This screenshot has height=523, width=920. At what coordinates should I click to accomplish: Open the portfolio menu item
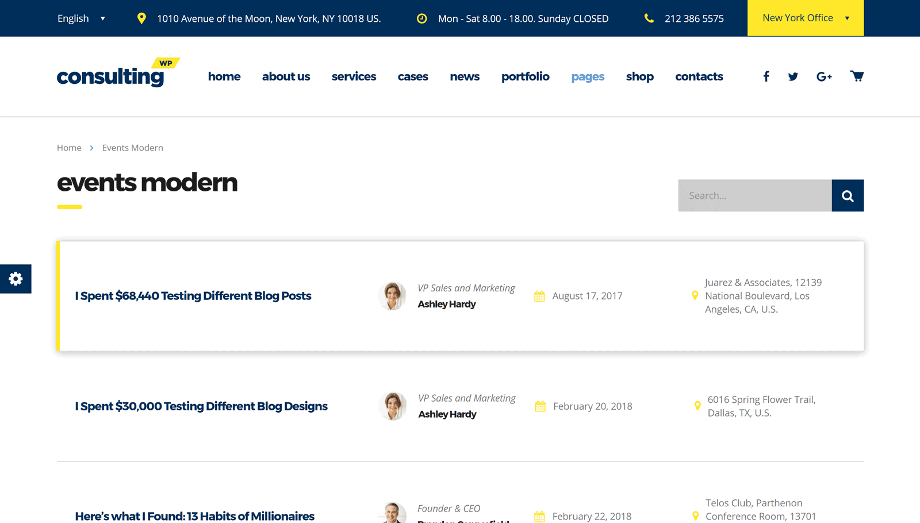click(525, 76)
